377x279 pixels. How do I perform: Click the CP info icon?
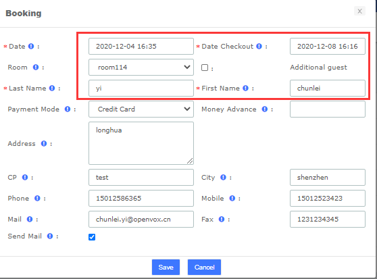pyautogui.click(x=25, y=178)
